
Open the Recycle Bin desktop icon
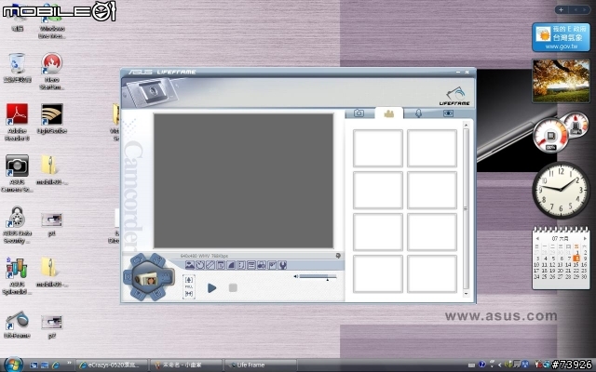pyautogui.click(x=17, y=68)
